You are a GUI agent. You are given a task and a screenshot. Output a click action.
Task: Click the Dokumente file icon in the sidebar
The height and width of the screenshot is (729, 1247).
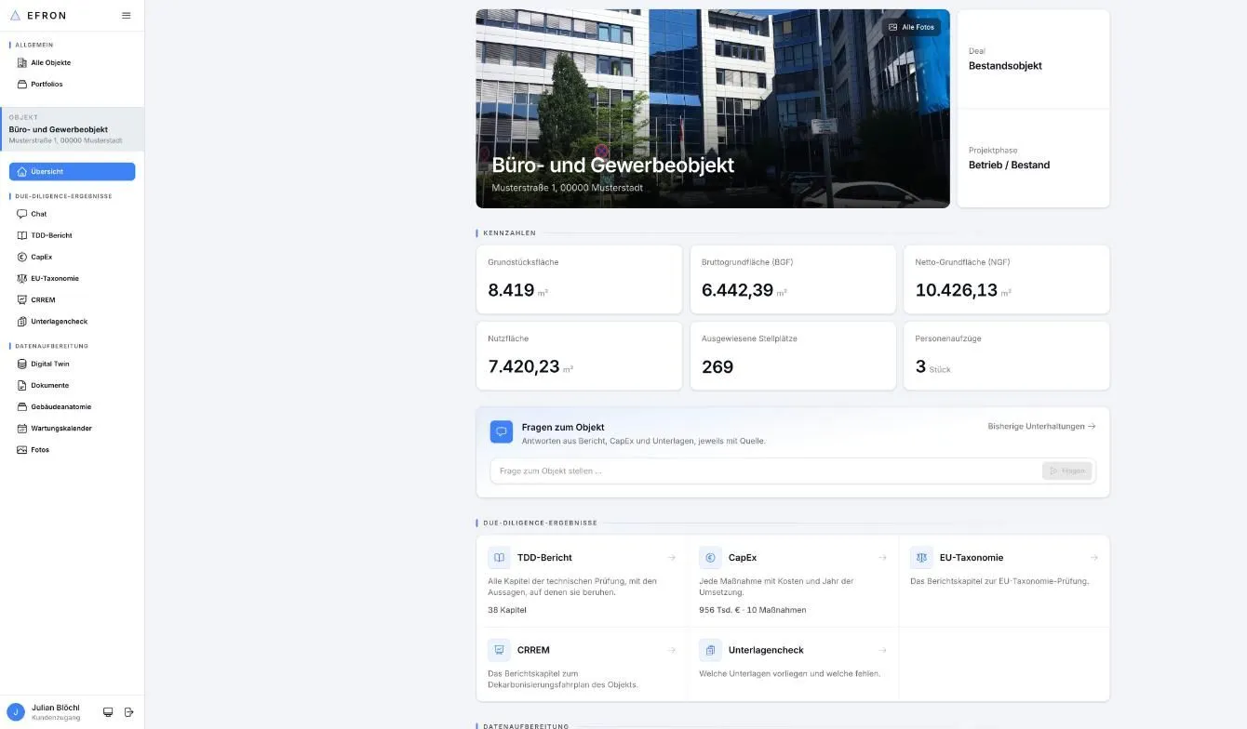(22, 385)
